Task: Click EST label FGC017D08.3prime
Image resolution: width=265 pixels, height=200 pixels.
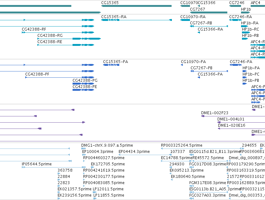Action: tap(207, 164)
